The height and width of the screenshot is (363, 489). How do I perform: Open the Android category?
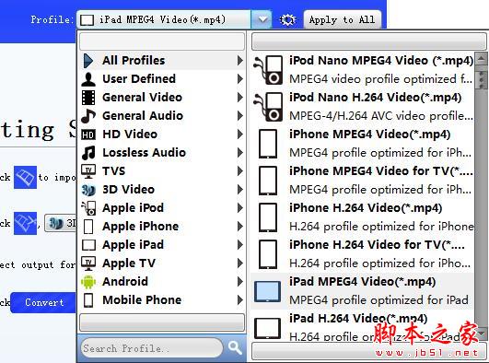pyautogui.click(x=162, y=282)
